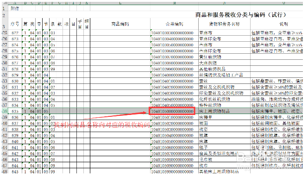Image resolution: width=308 pixels, height=178 pixels.
Task: Select sequence number 645 cell
Action: (15, 172)
